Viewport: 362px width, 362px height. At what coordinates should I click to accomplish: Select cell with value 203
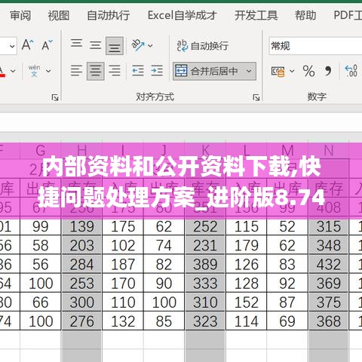coord(81,245)
